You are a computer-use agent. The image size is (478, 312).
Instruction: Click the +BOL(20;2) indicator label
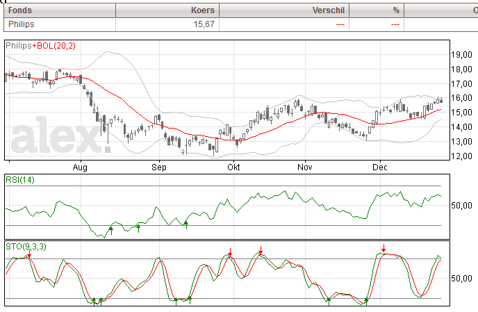click(x=53, y=46)
